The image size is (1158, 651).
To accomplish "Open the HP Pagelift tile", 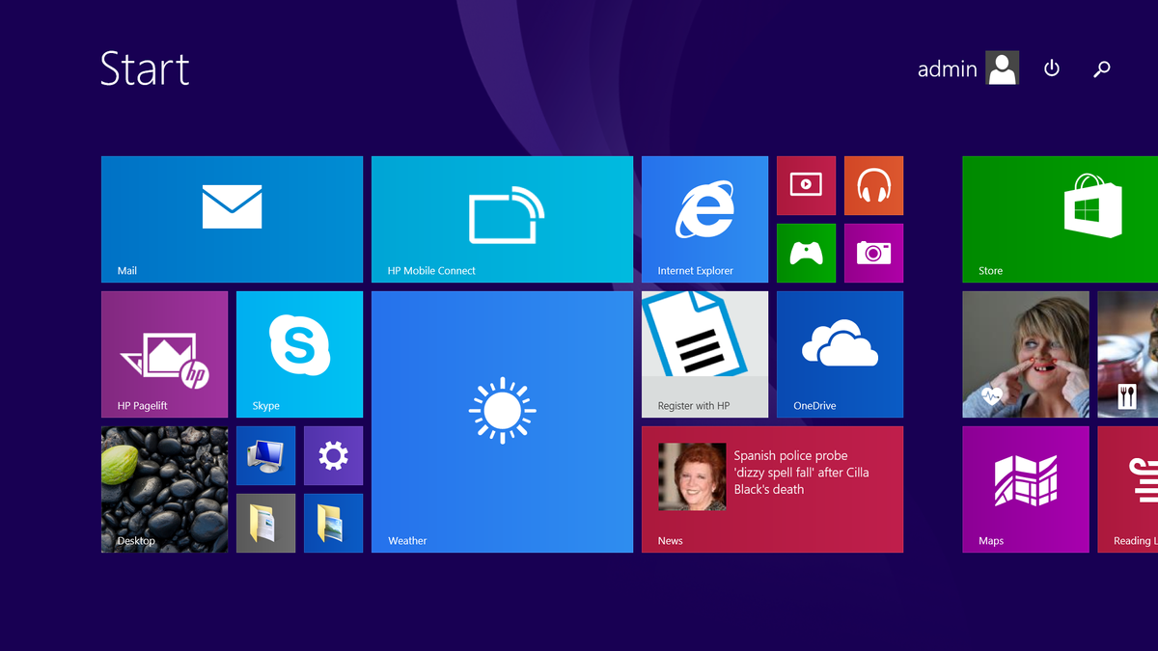I will coord(164,354).
